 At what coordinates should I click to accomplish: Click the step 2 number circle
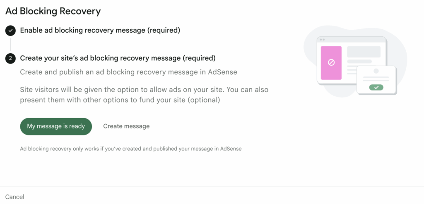[10, 59]
